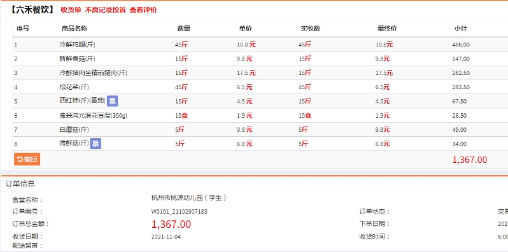Click the 最终价 column header
Image resolution: width=508 pixels, height=252 pixels.
tap(387, 29)
